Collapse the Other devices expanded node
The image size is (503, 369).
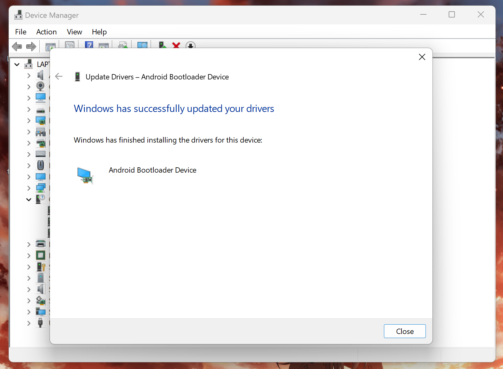29,200
